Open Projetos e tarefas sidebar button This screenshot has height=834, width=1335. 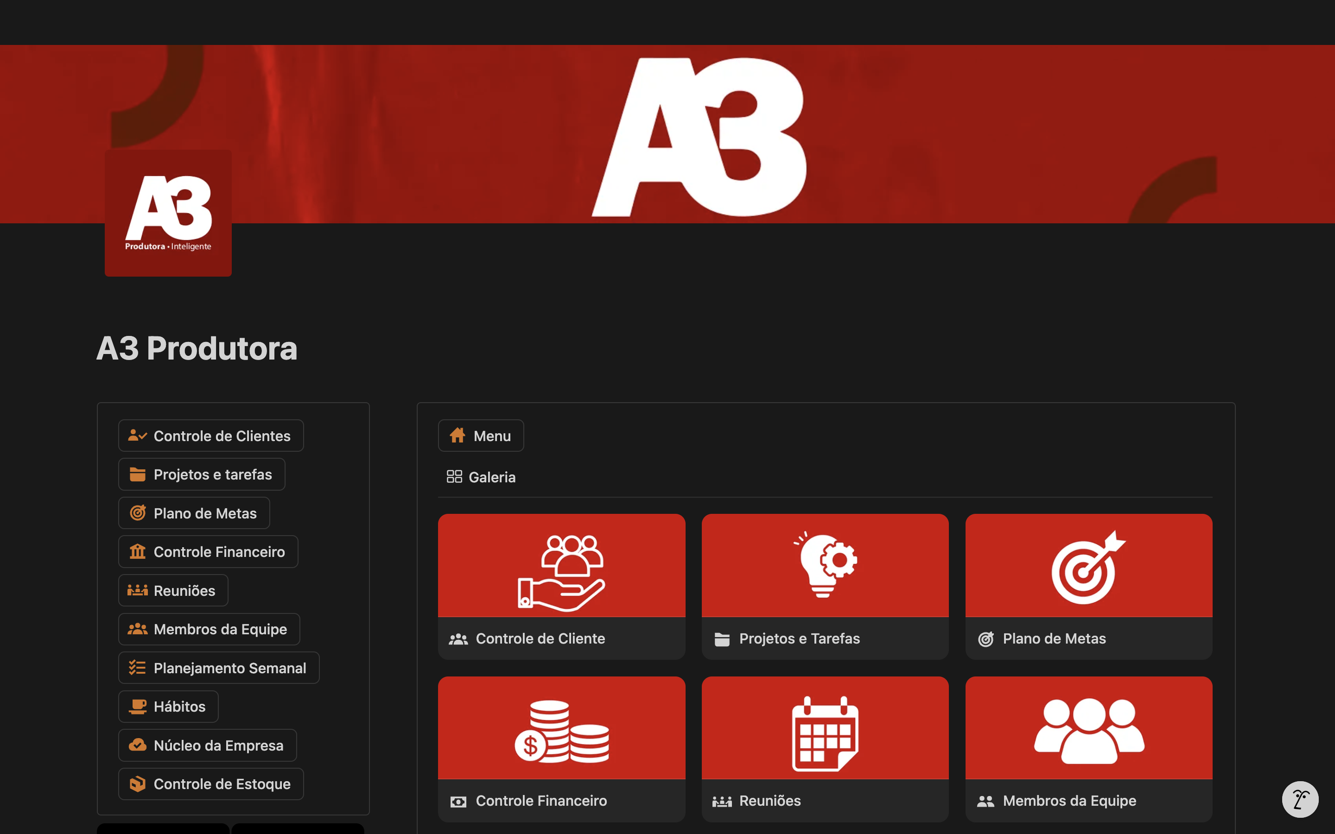click(x=201, y=474)
